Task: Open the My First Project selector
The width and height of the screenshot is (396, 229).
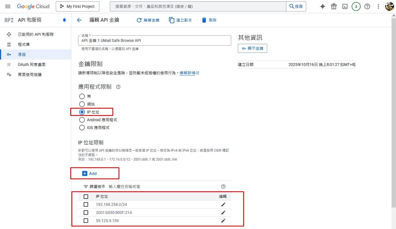Action: (x=78, y=6)
